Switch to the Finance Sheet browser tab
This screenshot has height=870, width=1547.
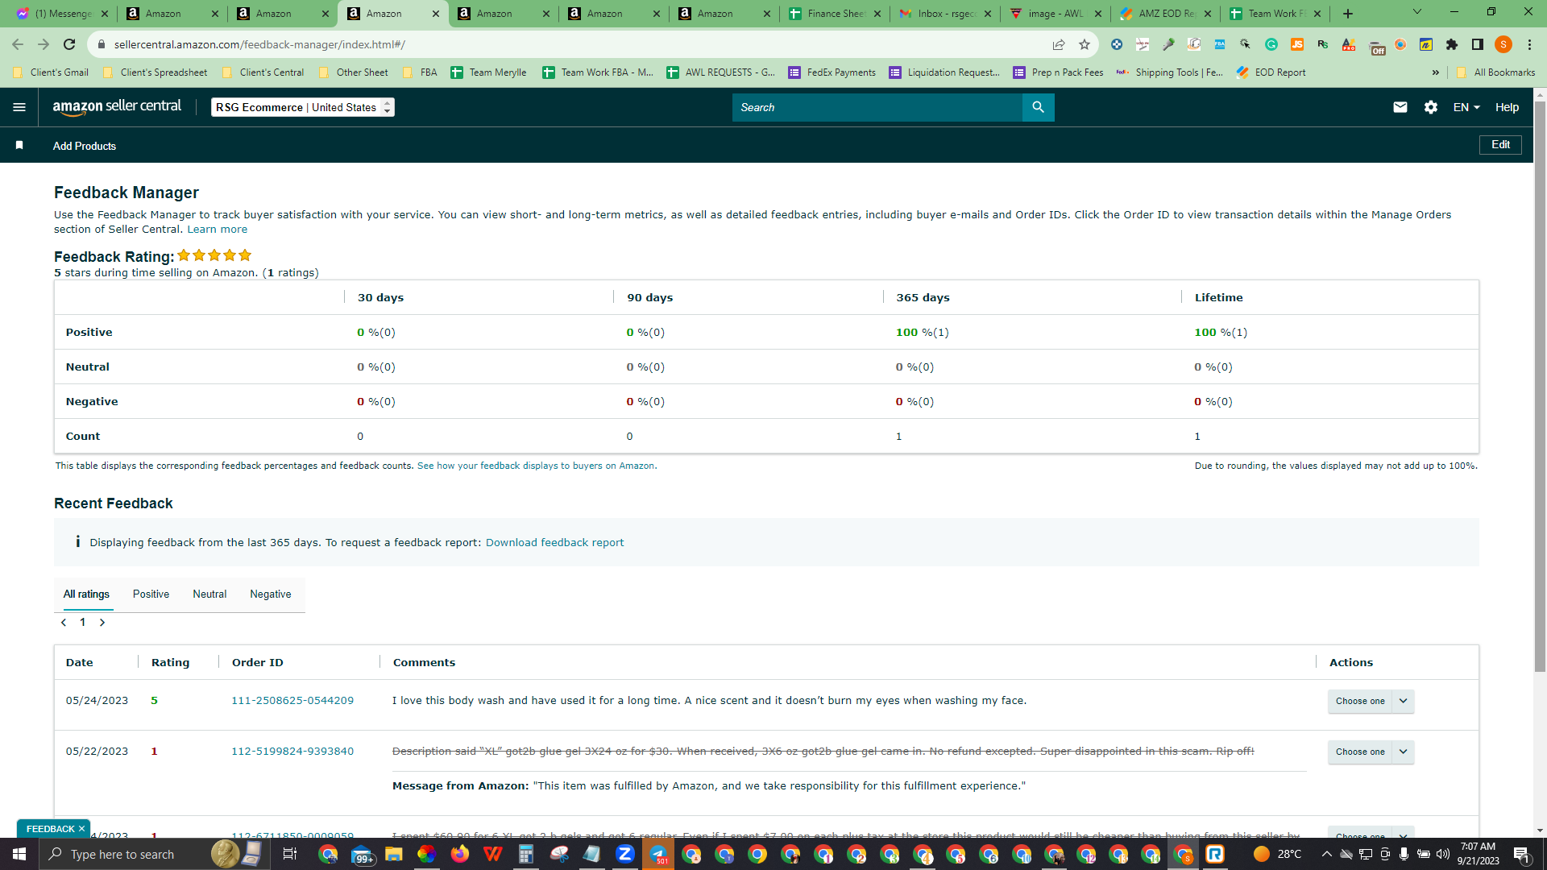pos(835,14)
